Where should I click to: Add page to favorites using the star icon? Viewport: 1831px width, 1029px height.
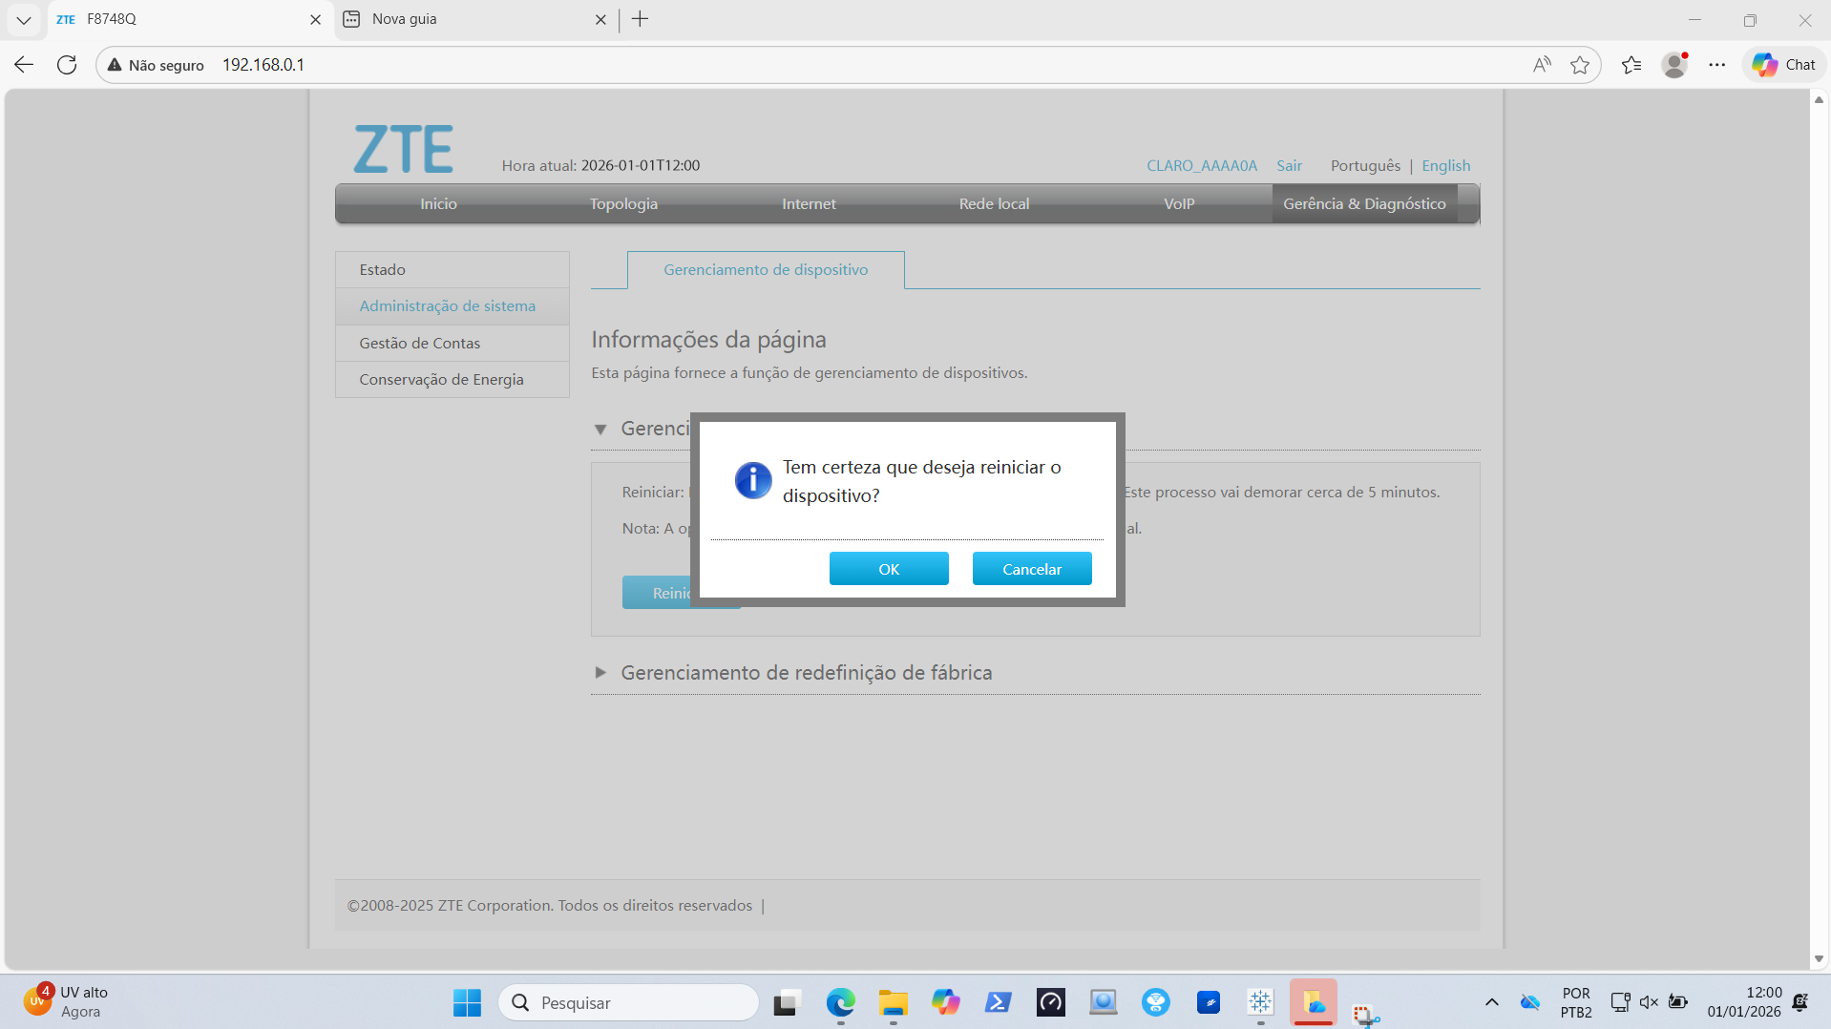point(1581,65)
